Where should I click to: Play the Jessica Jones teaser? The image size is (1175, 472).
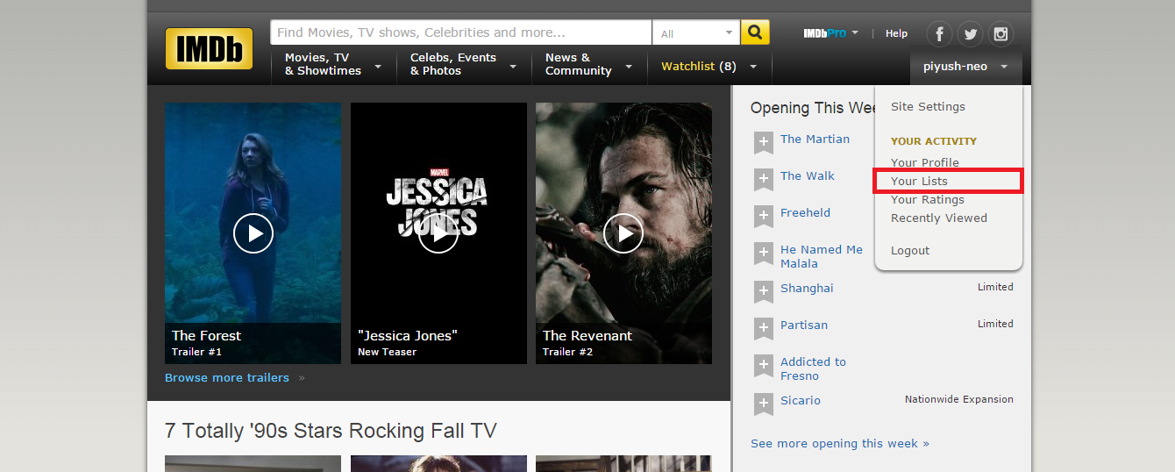pos(438,233)
